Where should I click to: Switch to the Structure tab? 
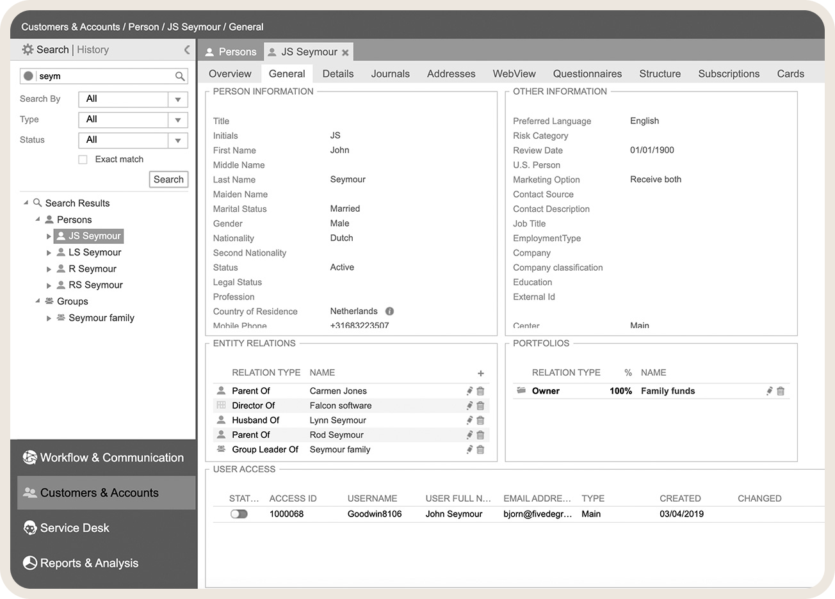click(x=660, y=74)
